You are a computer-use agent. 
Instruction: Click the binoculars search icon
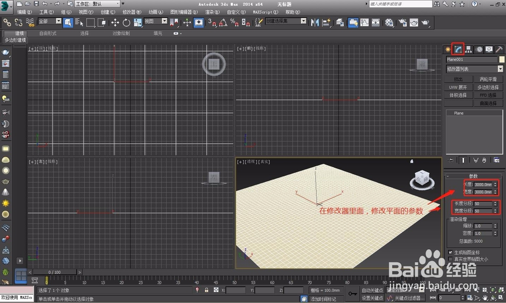437,4
